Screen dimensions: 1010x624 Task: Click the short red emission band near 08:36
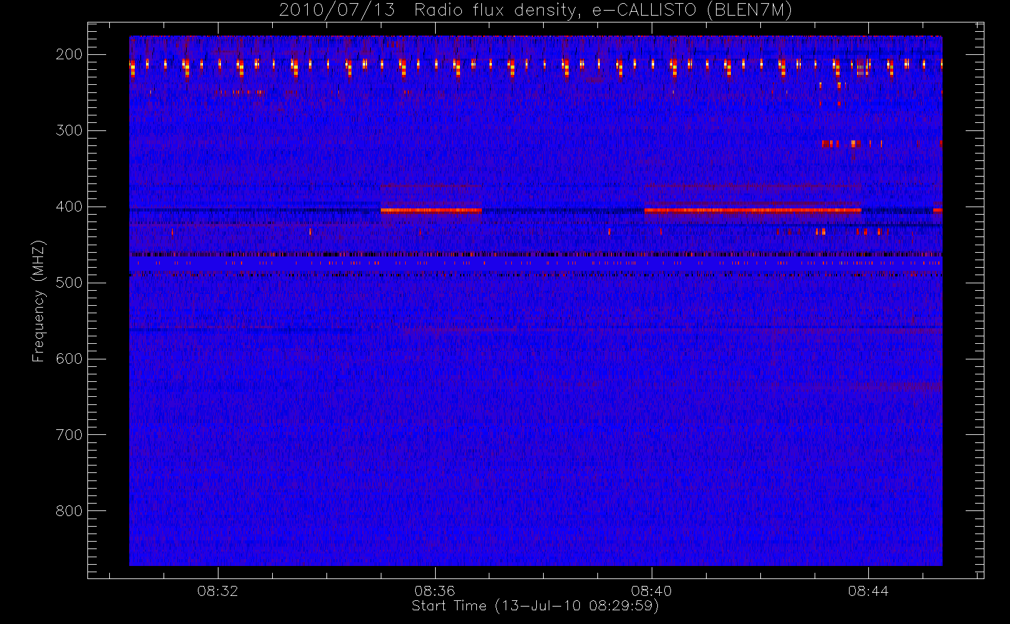tap(431, 210)
